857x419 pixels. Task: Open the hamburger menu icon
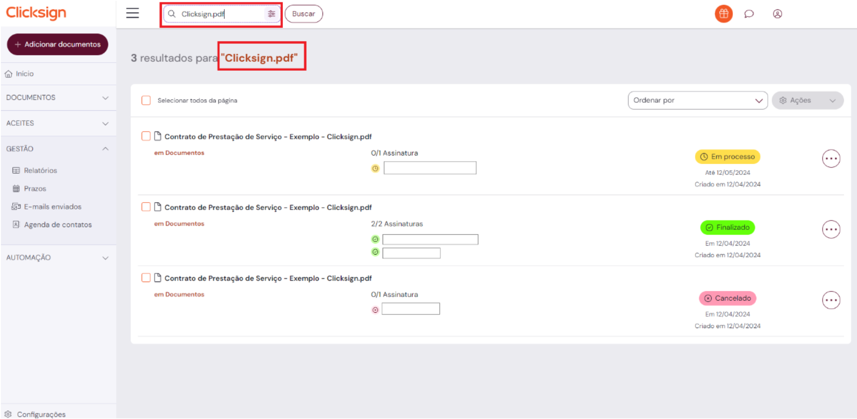132,13
